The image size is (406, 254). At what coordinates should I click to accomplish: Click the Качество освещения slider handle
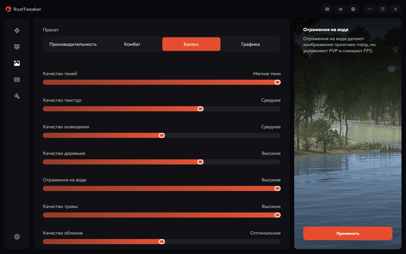(x=162, y=135)
